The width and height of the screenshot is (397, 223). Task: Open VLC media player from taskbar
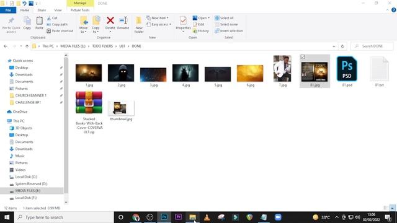tap(207, 217)
